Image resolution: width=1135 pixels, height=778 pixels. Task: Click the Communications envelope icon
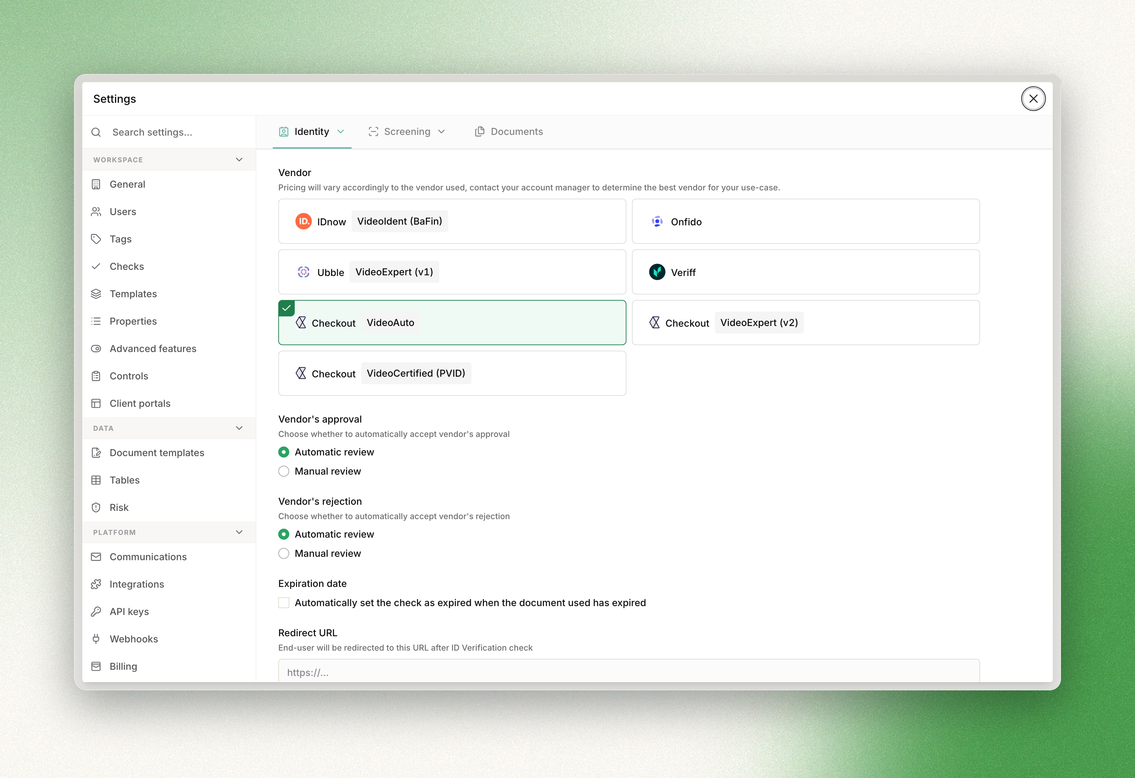point(96,557)
